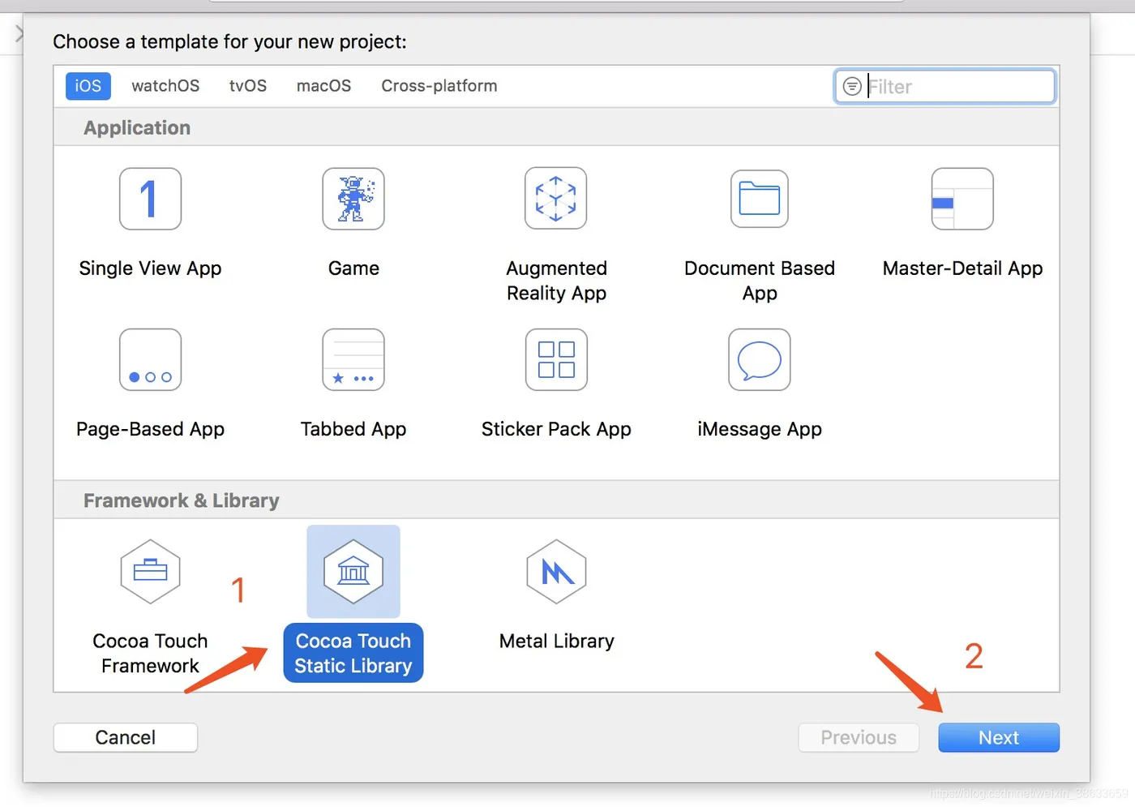Screen dimensions: 1135x807
Task: Click the Sticker Pack App label
Action: click(x=556, y=429)
